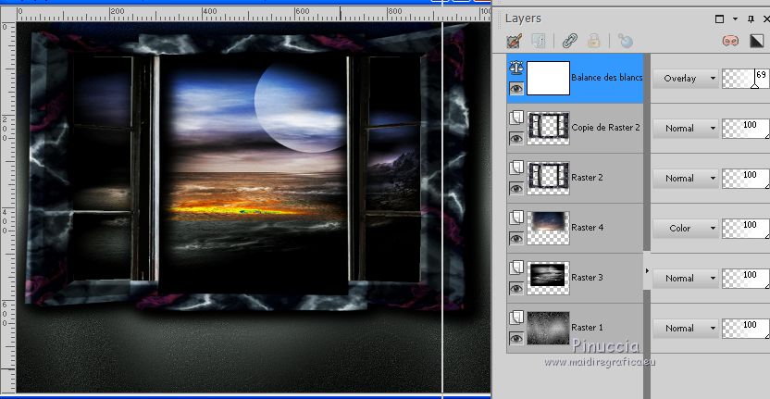Click the raster type icon of Raster 4

coord(516,218)
